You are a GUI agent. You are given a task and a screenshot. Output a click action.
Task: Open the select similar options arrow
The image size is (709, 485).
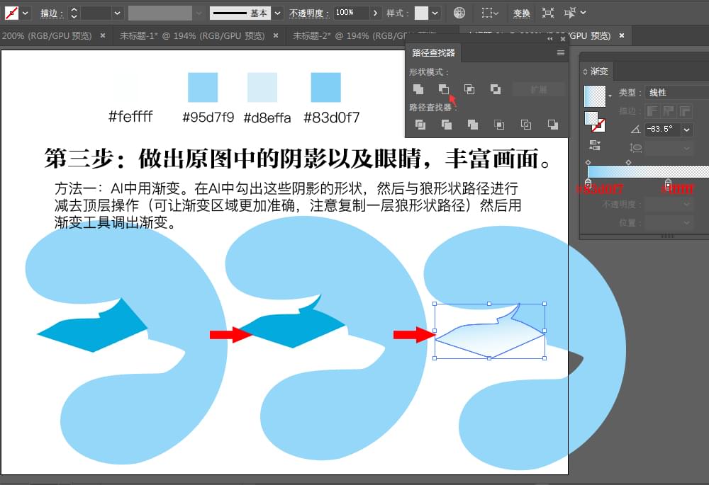[584, 13]
